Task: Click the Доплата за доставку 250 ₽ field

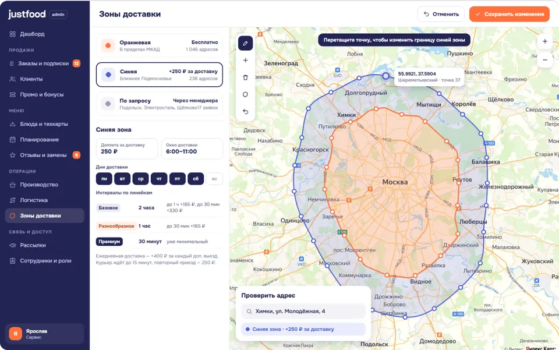Action: (126, 149)
